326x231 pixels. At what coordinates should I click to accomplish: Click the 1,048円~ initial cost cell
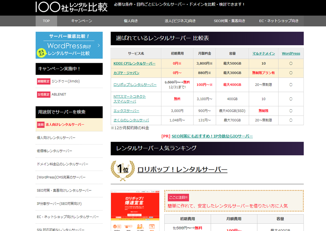tap(177, 120)
